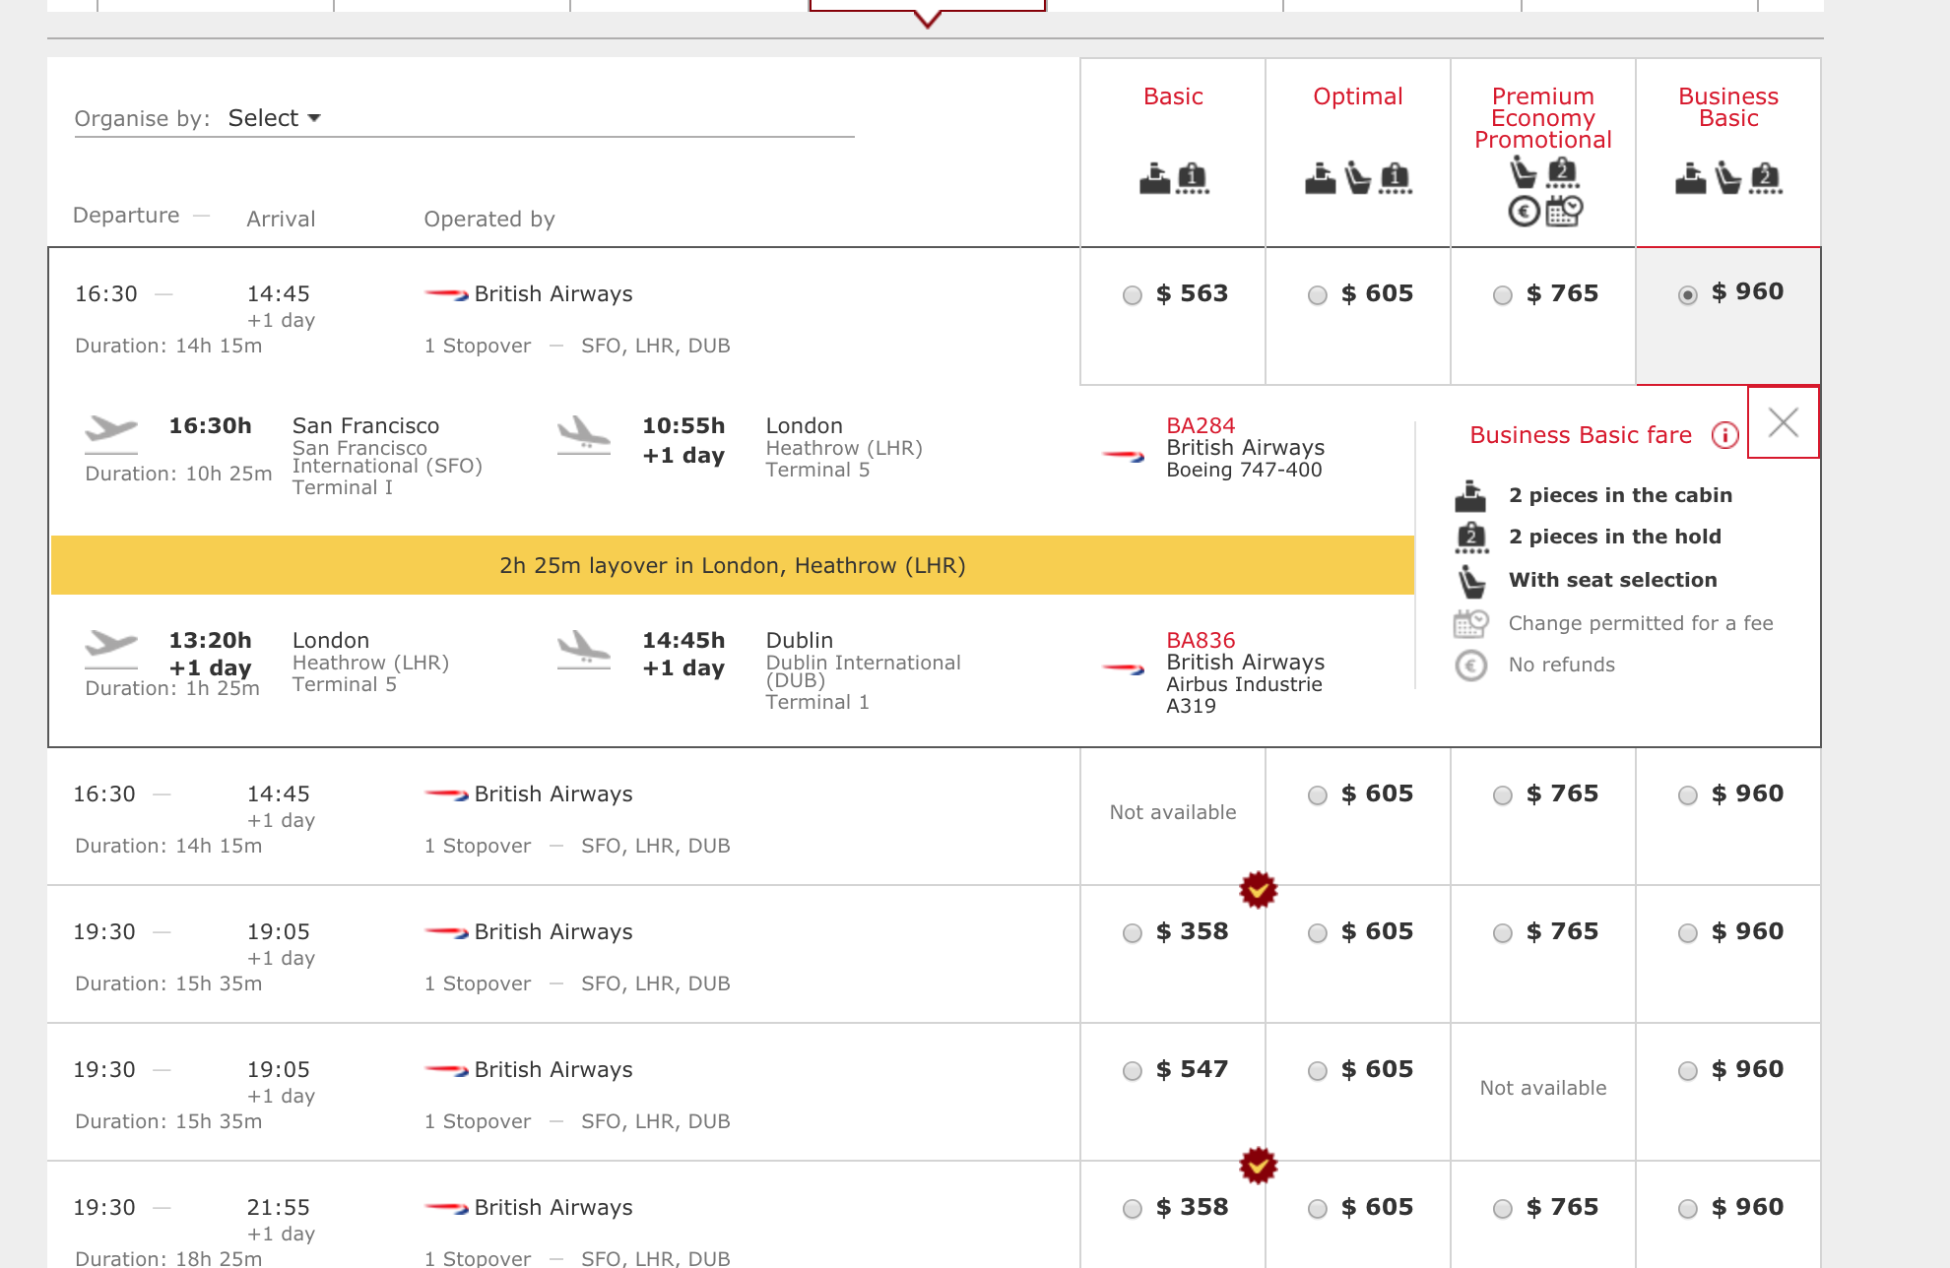Viewport: 1950px width, 1268px height.
Task: Open the Organise by Select dropdown
Action: [x=274, y=118]
